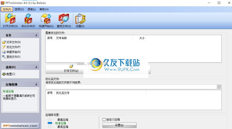Open 配置(C) in the 选项 panel
Screen dimensions: 232x129
(x=9, y=74)
